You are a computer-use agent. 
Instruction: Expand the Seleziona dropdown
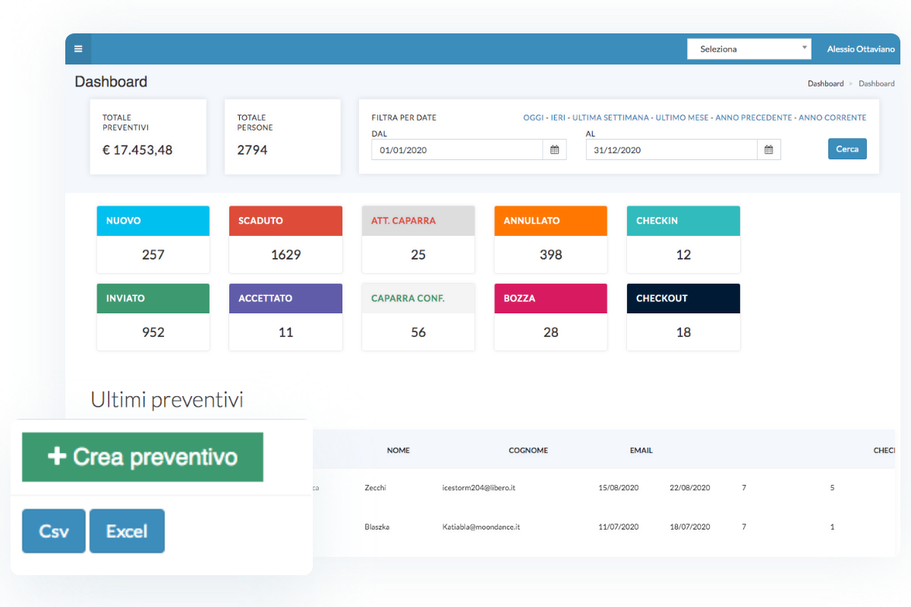[x=749, y=49]
